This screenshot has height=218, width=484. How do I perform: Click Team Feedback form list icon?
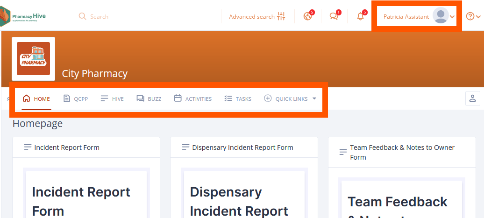pyautogui.click(x=343, y=152)
